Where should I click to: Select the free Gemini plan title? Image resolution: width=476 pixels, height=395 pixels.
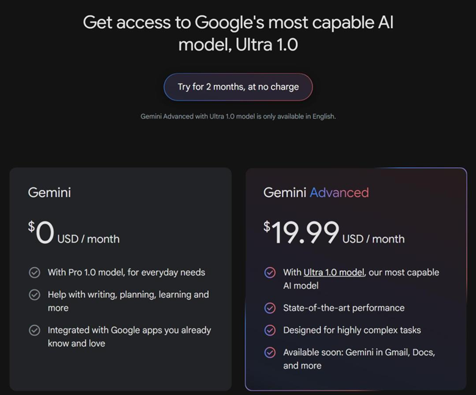click(49, 192)
